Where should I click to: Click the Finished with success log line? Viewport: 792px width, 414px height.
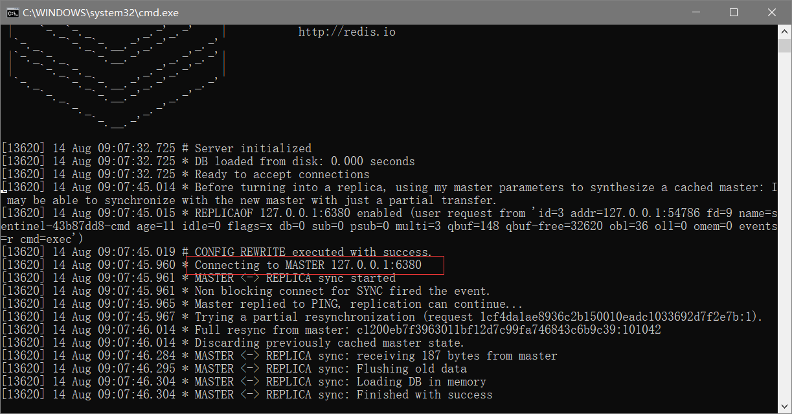[247, 395]
